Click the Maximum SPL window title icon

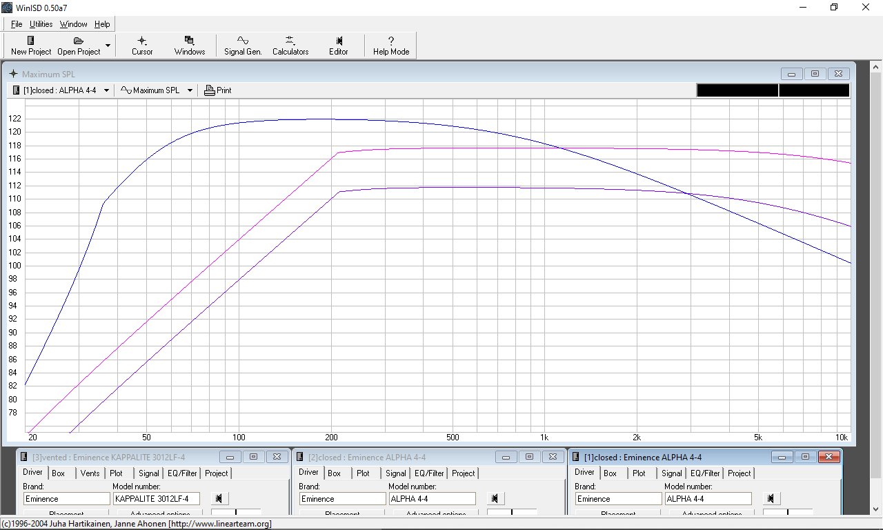[13, 74]
